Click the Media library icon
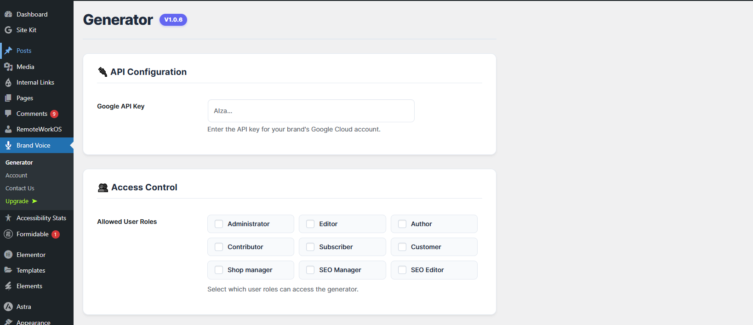This screenshot has height=325, width=753. click(x=8, y=67)
